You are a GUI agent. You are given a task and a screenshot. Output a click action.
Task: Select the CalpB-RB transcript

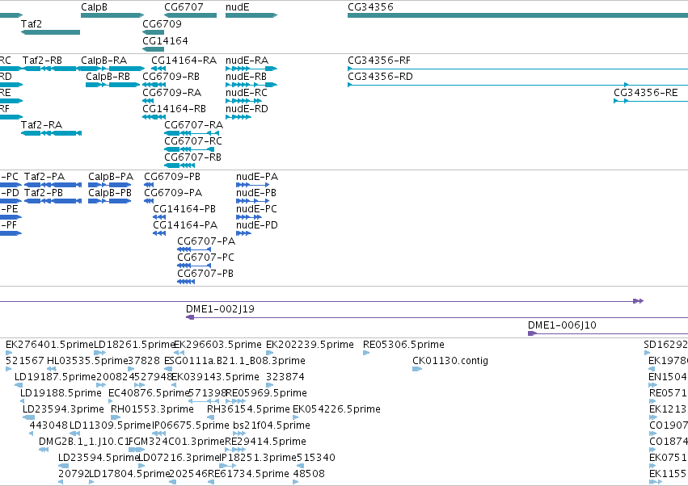[112, 85]
